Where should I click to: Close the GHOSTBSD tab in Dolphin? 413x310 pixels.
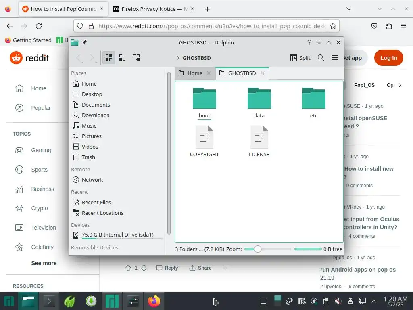point(263,73)
